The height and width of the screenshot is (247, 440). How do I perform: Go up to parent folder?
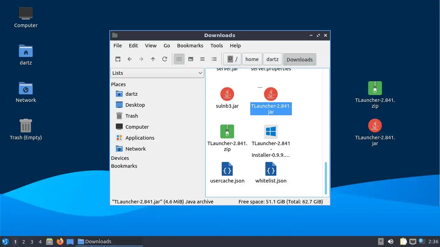pyautogui.click(x=153, y=59)
